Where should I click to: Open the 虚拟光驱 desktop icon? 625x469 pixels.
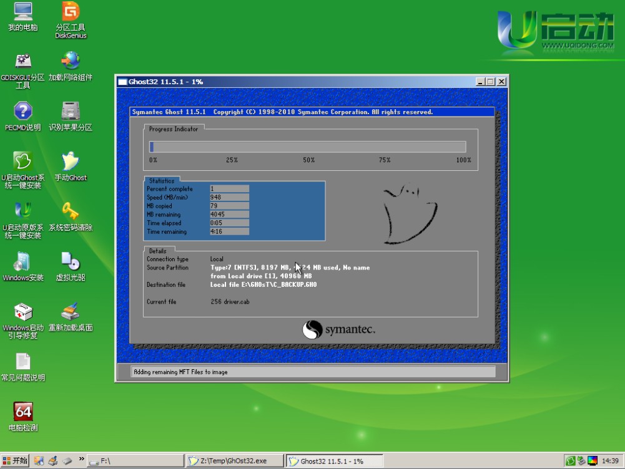[71, 267]
